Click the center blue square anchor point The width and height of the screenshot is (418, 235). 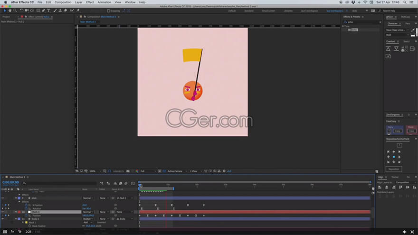point(394,157)
